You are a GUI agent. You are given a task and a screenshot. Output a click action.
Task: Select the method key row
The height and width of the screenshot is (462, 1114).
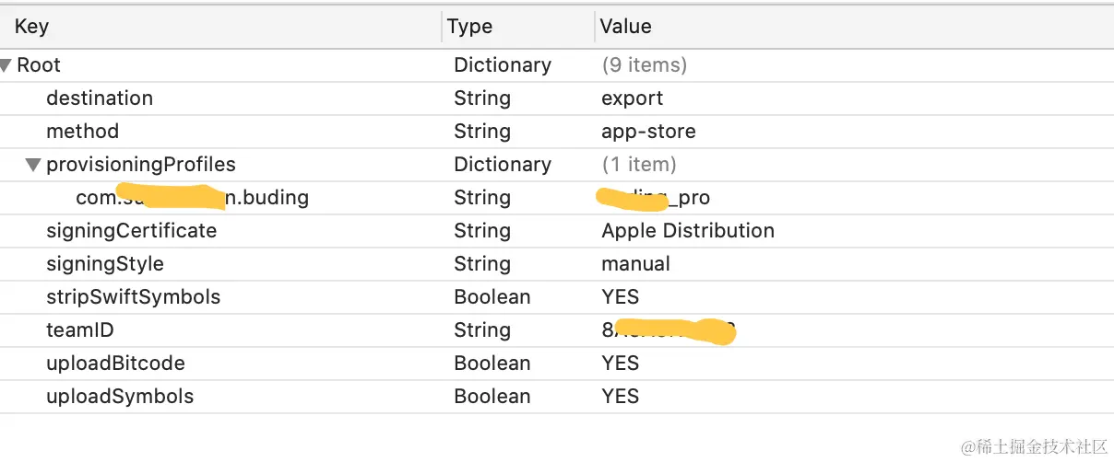pos(83,132)
